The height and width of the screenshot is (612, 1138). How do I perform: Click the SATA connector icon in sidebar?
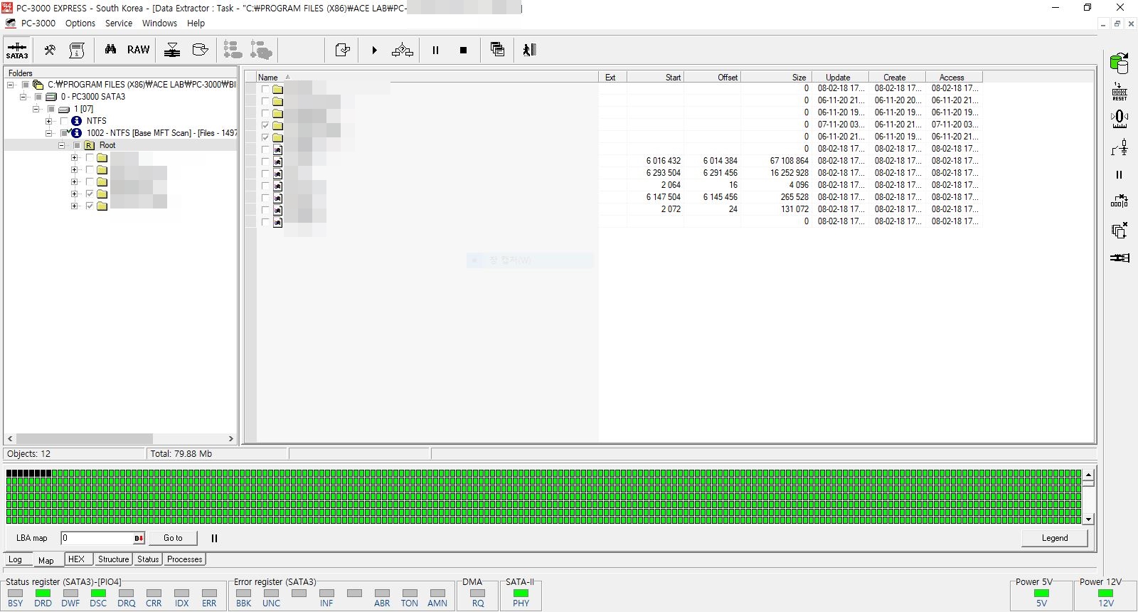pos(1120,258)
